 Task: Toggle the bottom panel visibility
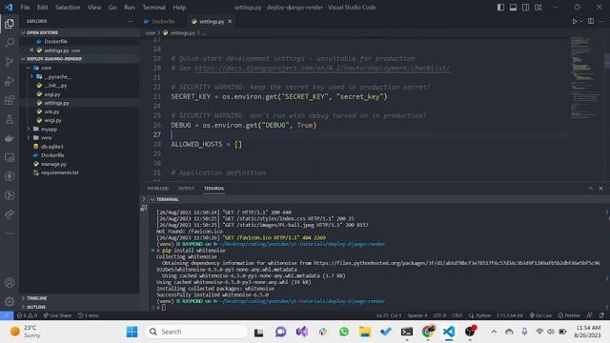(x=513, y=8)
